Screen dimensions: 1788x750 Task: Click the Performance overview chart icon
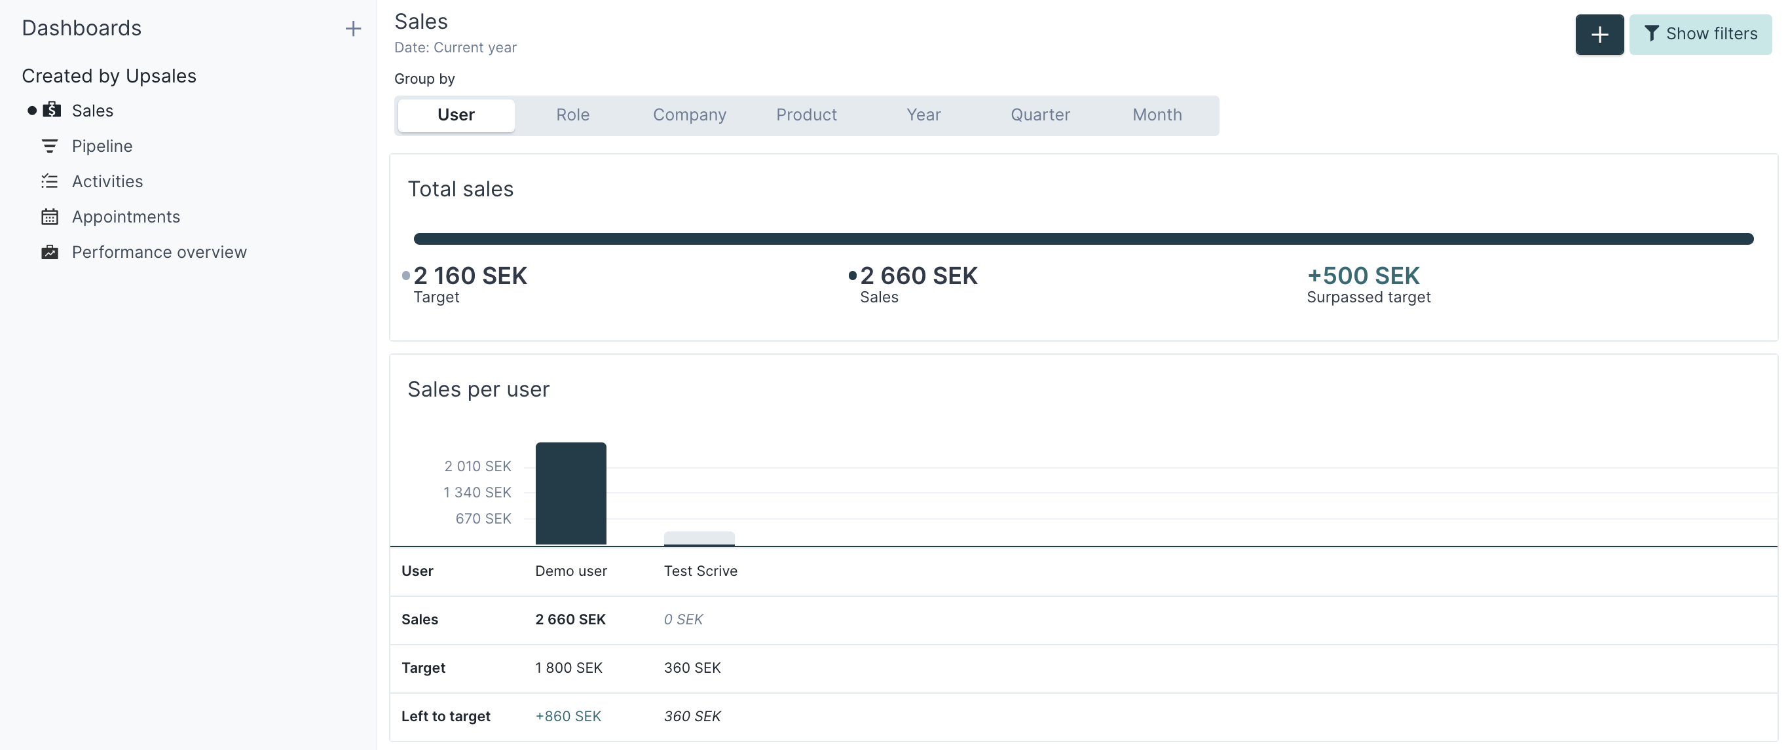point(49,252)
